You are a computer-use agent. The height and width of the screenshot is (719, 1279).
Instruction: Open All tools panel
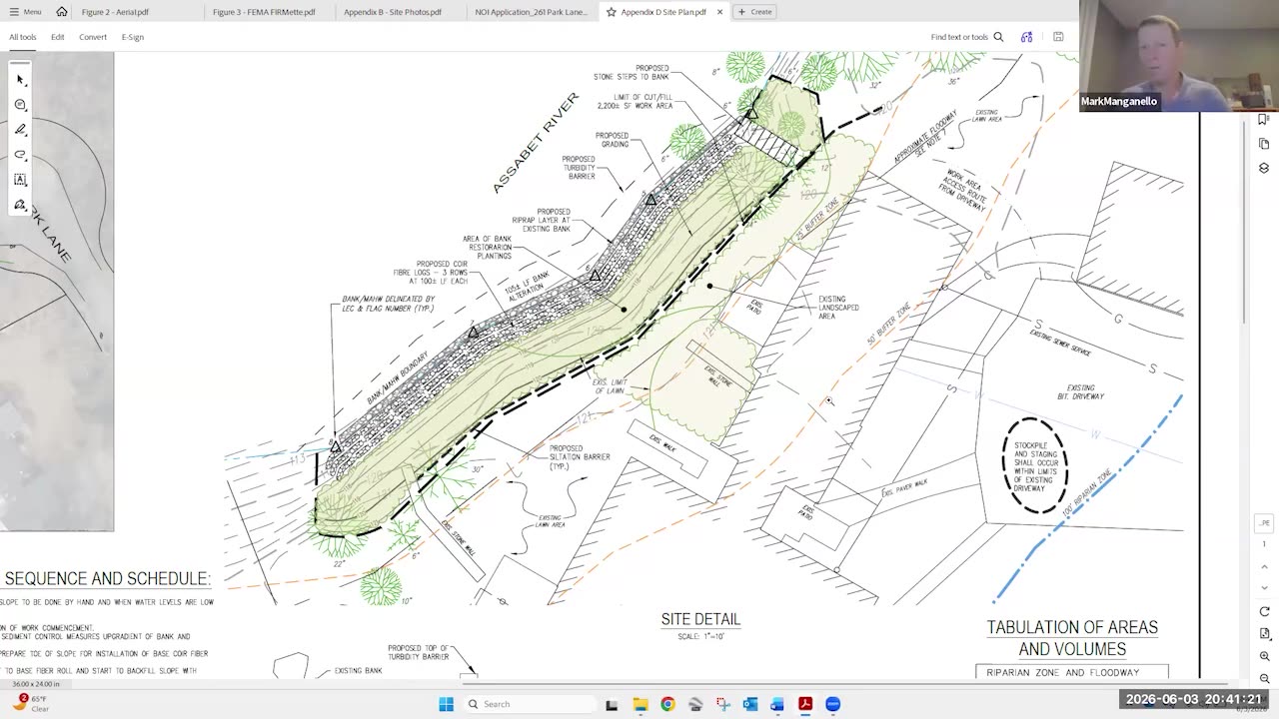pos(23,37)
